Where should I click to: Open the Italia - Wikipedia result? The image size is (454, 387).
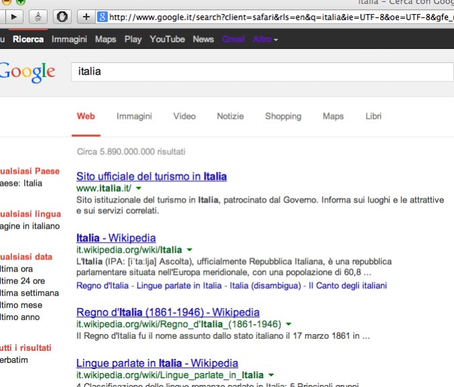[x=116, y=238]
